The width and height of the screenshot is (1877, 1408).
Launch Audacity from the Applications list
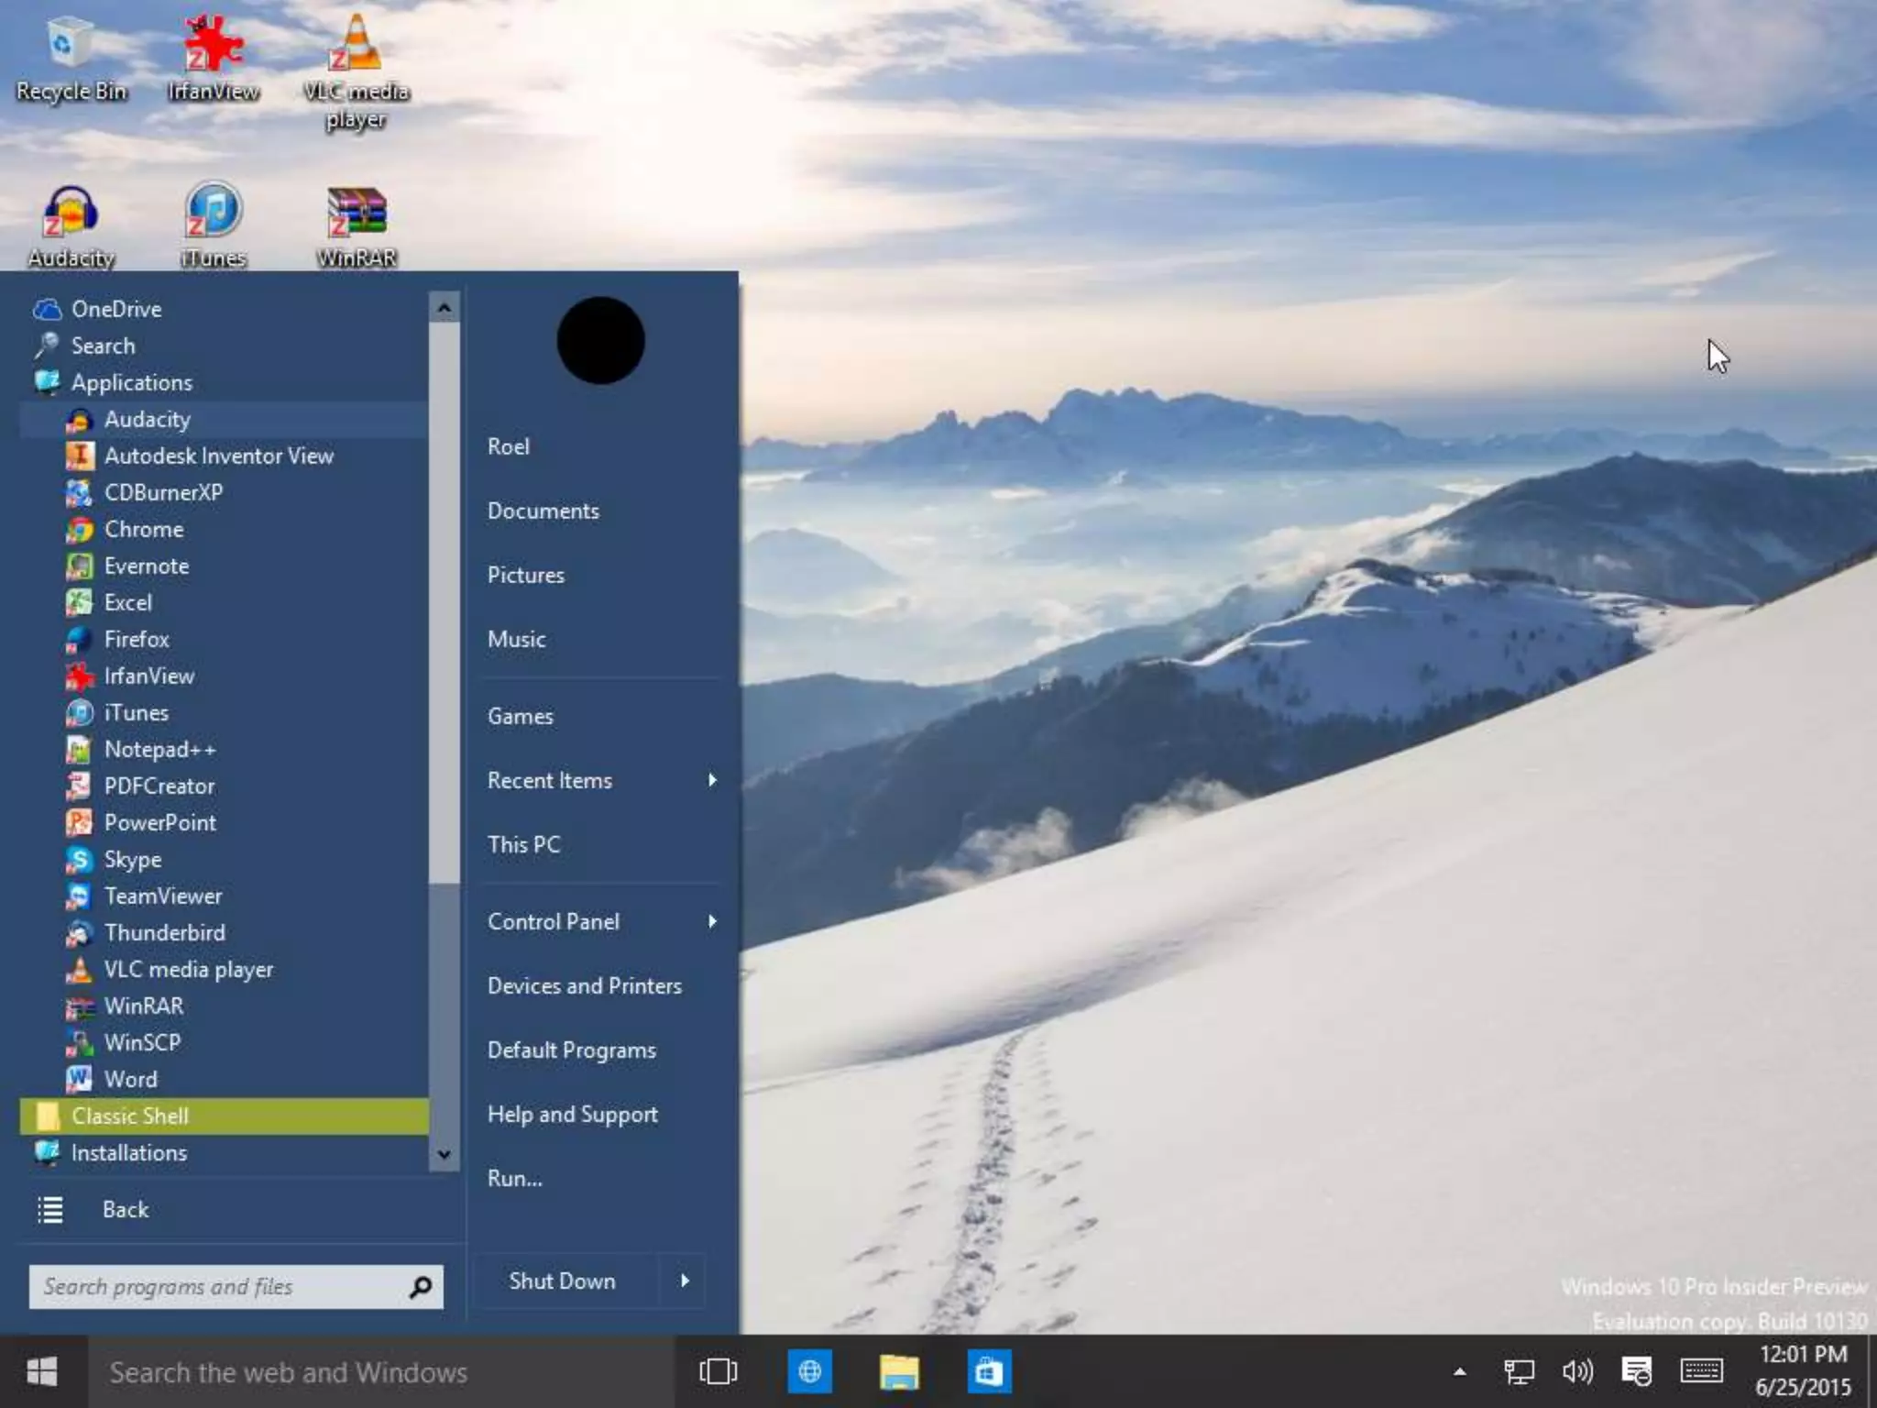[224, 419]
